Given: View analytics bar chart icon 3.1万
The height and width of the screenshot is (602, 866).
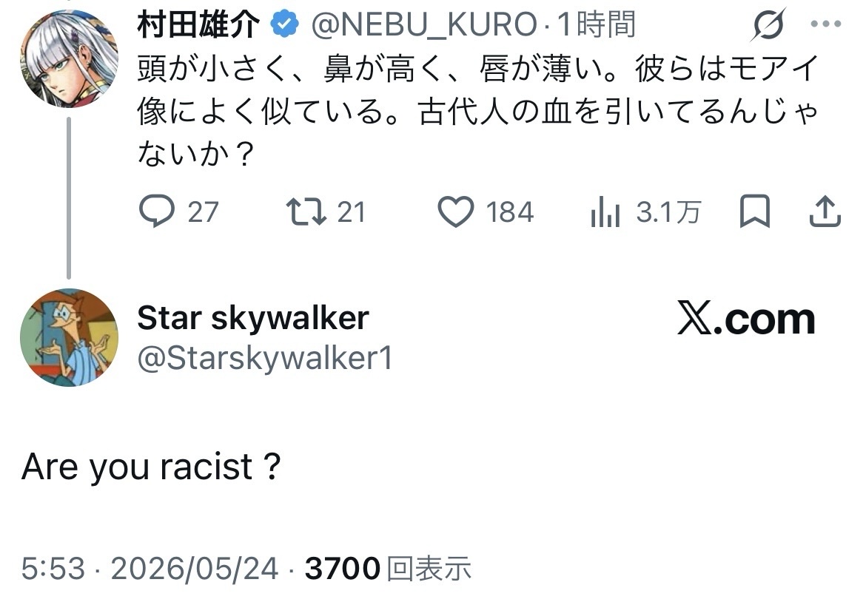Looking at the screenshot, I should 605,212.
